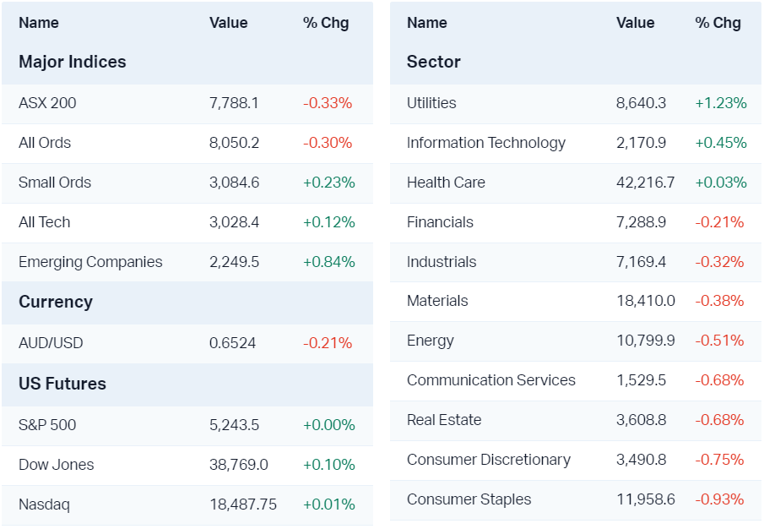
Task: Open S&P 500 futures row
Action: tap(47, 425)
